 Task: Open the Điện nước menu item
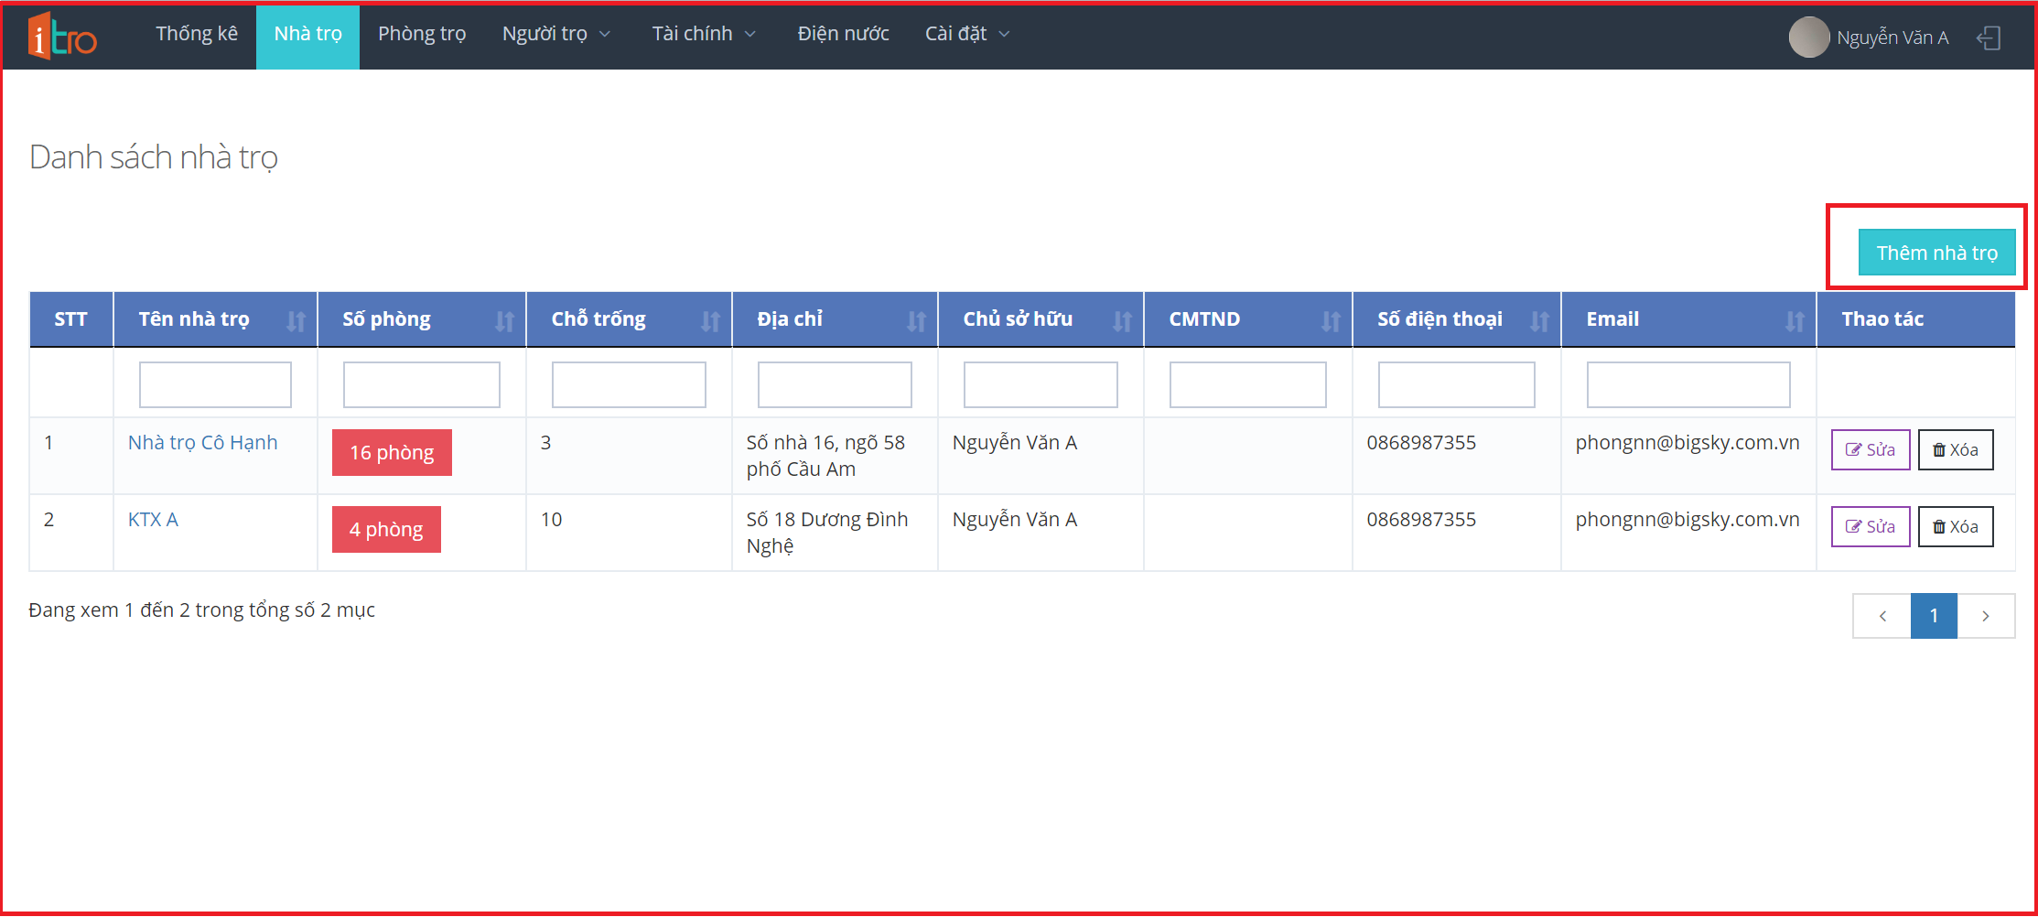843,34
